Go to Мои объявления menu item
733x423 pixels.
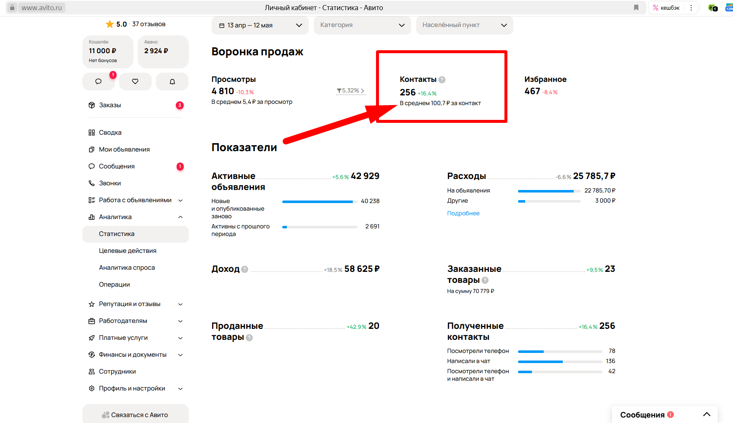coord(124,149)
